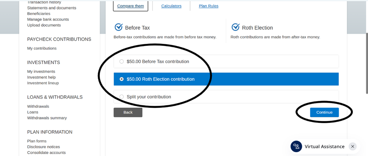View the Withdrawals summary page

(x=47, y=118)
